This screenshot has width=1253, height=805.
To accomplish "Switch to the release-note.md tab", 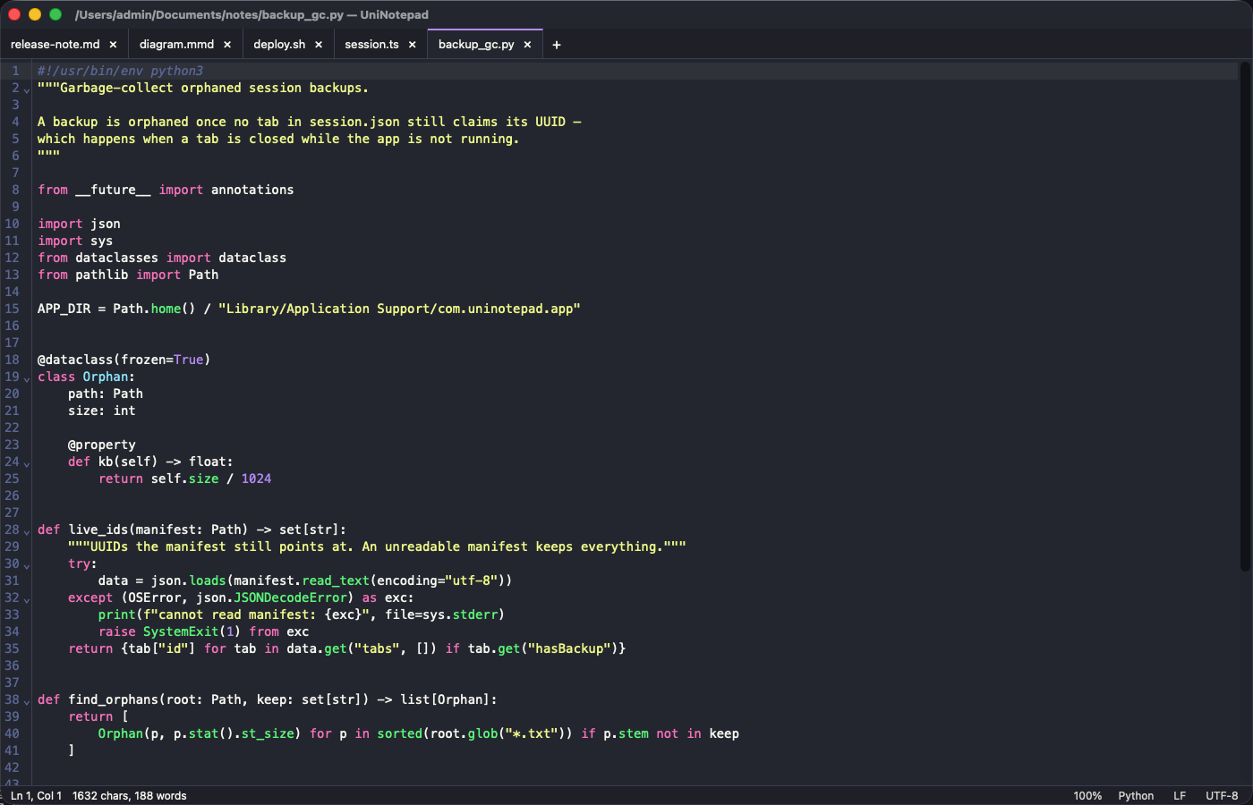I will [55, 45].
